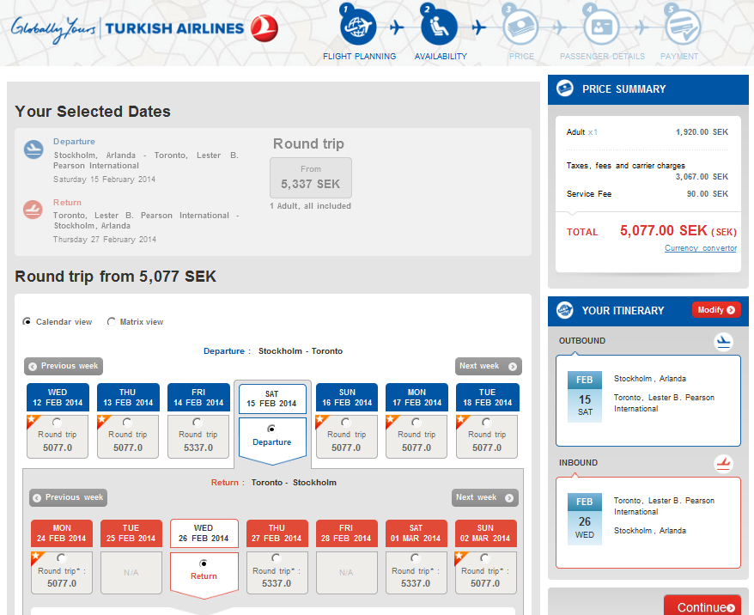Open the Currency convertor link

[x=700, y=248]
